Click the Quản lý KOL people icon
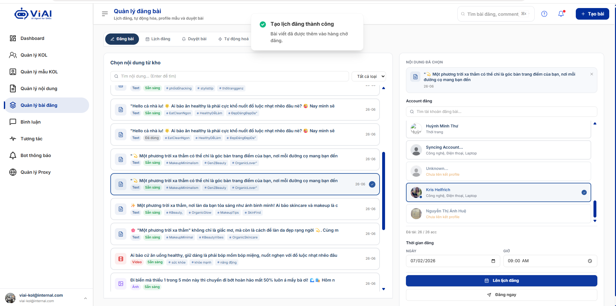 [x=13, y=55]
